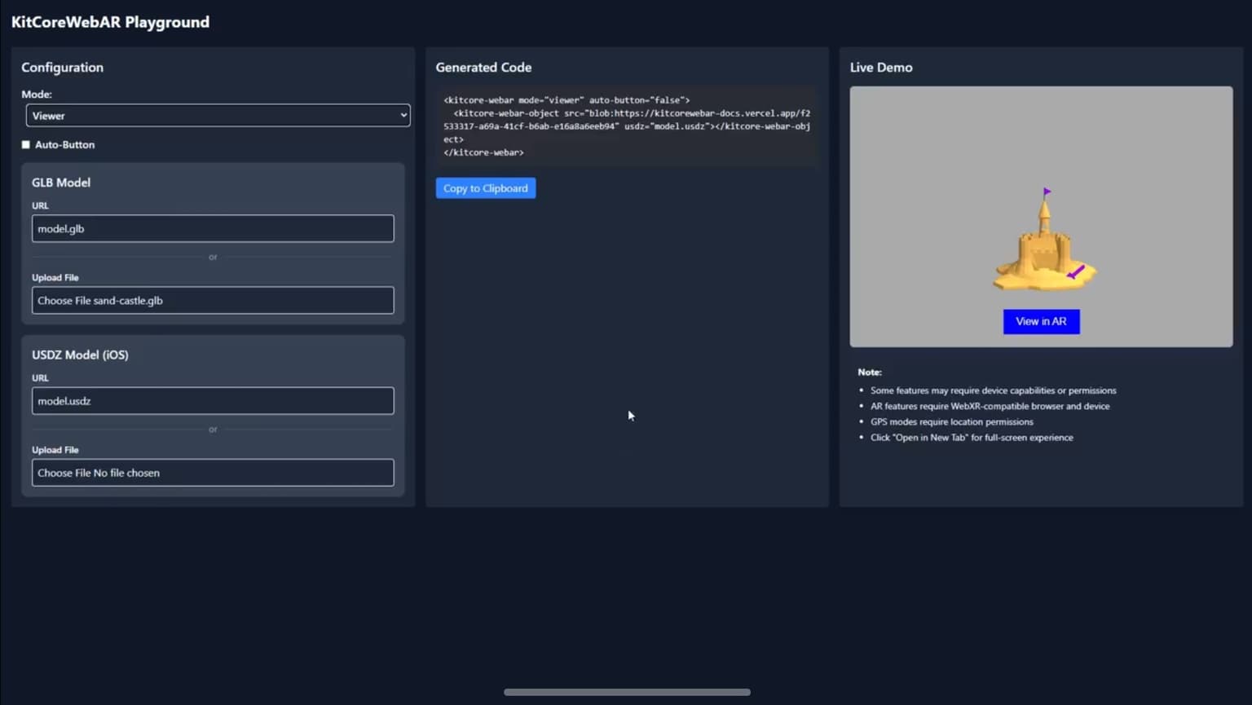Click the KitCoreWebAR Playground title

coord(110,22)
